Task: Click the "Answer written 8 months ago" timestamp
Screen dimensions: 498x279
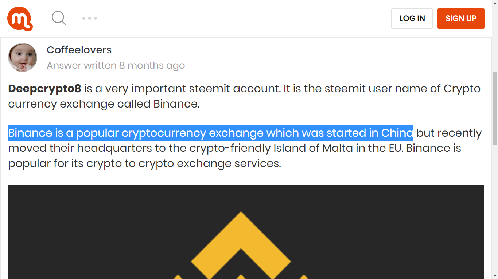Action: pos(116,65)
